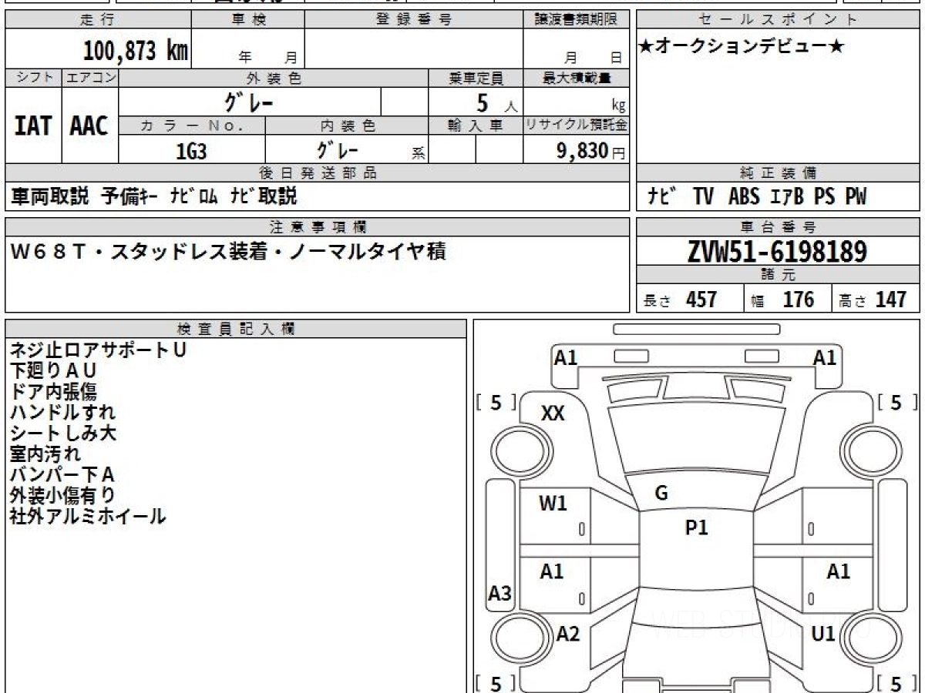Viewport: 925px width, 693px height.
Task: Select the 社外アルミホイール inspector note
Action: click(88, 517)
